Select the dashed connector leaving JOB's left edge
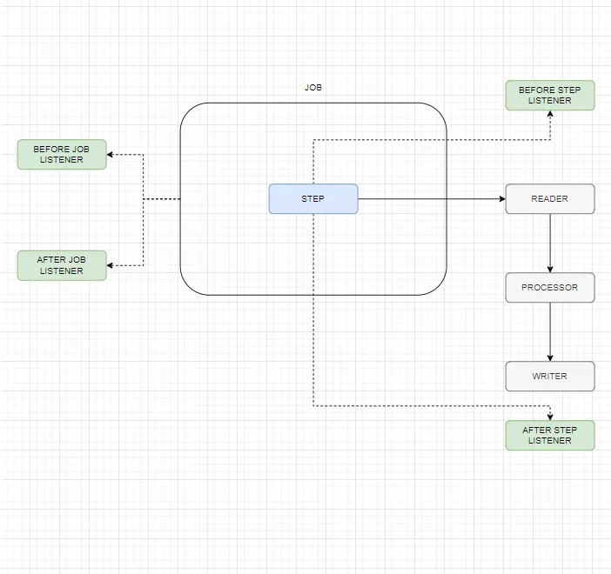Image resolution: width=611 pixels, height=574 pixels. pyautogui.click(x=162, y=199)
